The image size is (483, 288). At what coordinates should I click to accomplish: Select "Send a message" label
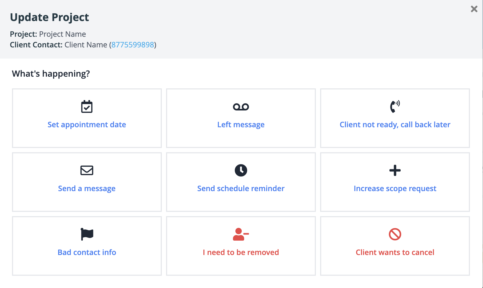click(87, 188)
